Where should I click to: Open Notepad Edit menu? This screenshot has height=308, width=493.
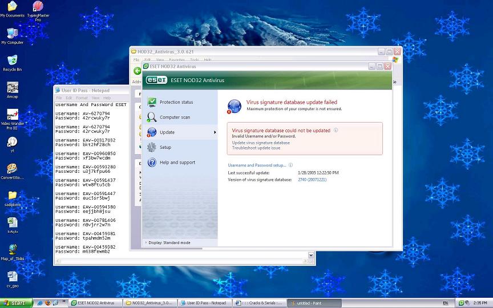69,98
